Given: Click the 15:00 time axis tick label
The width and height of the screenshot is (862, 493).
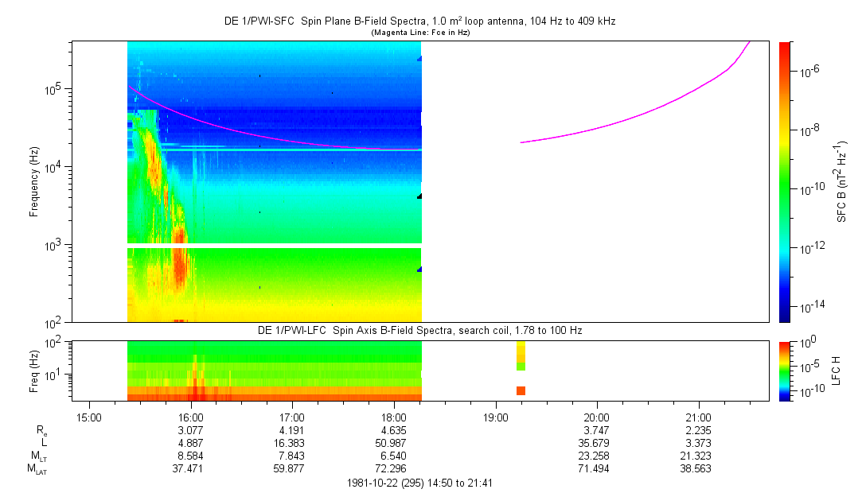Looking at the screenshot, I should click(x=89, y=417).
